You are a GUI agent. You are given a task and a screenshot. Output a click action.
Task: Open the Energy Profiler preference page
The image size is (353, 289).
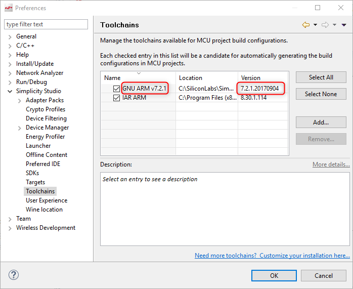tap(45, 137)
